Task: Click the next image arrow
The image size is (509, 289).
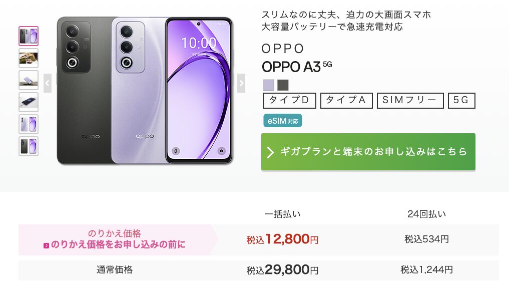Action: tap(241, 83)
